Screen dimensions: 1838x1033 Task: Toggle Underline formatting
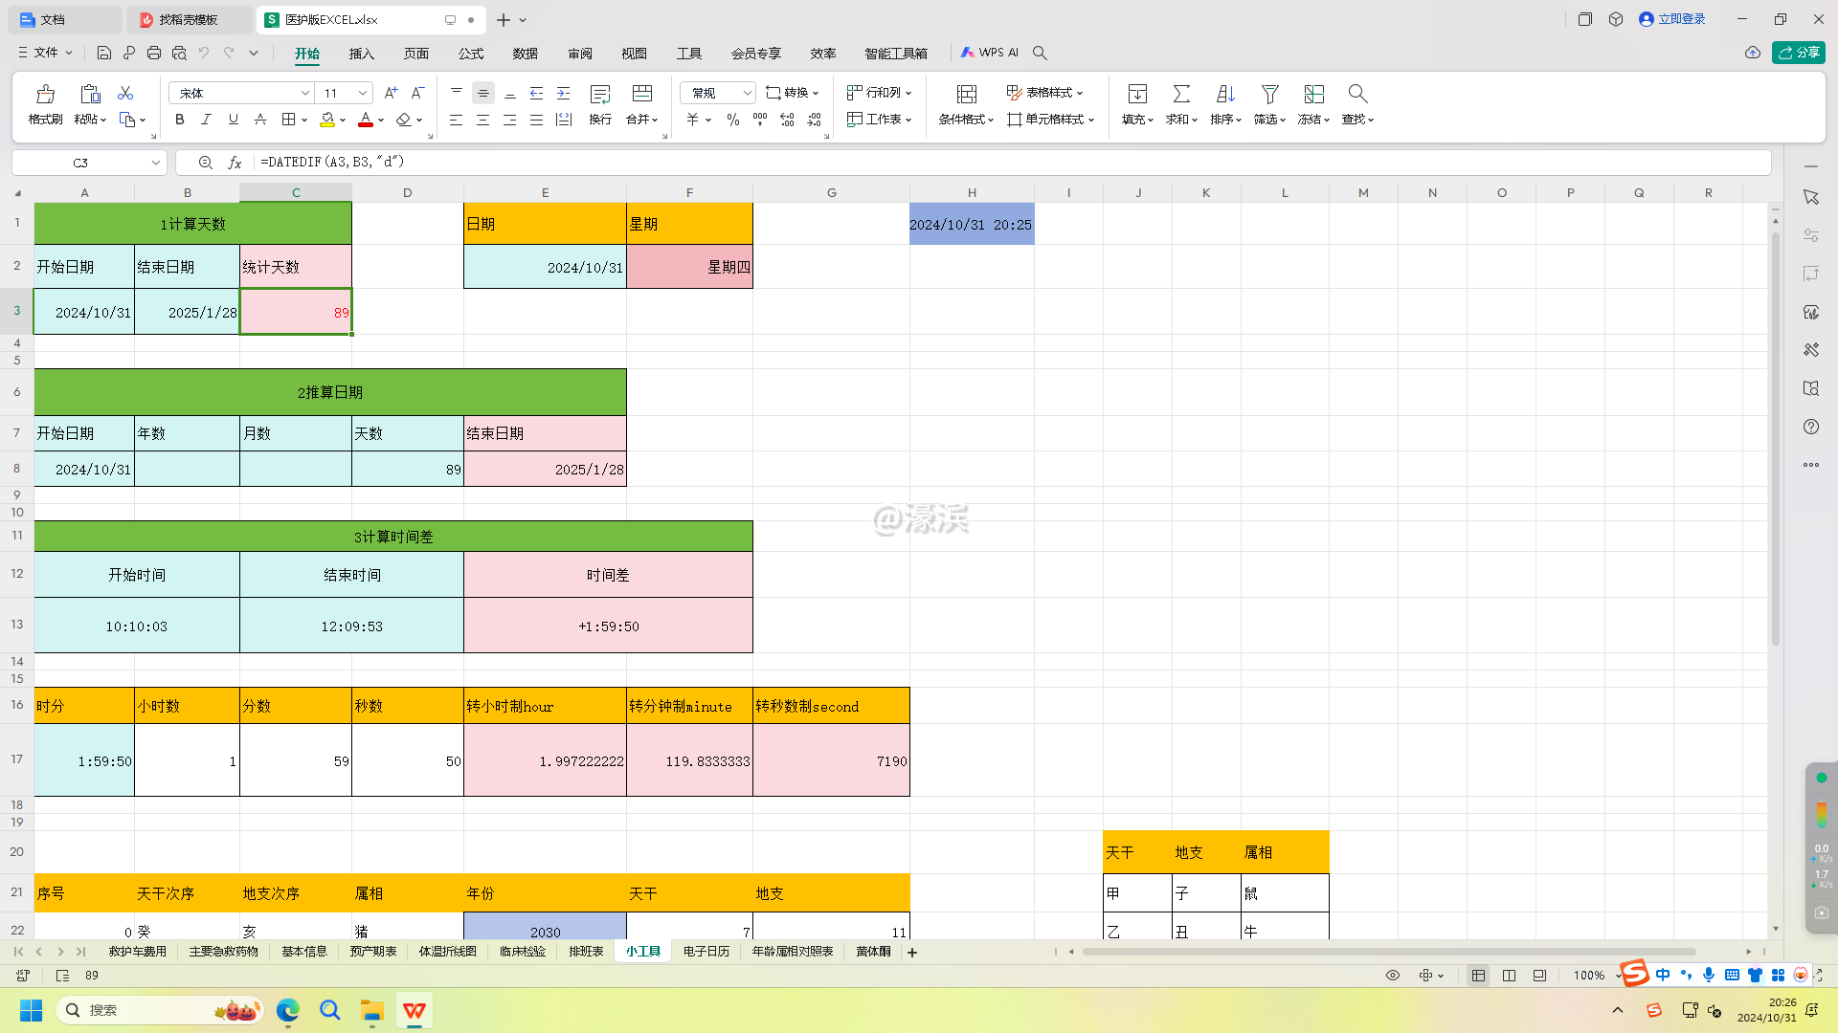point(233,120)
